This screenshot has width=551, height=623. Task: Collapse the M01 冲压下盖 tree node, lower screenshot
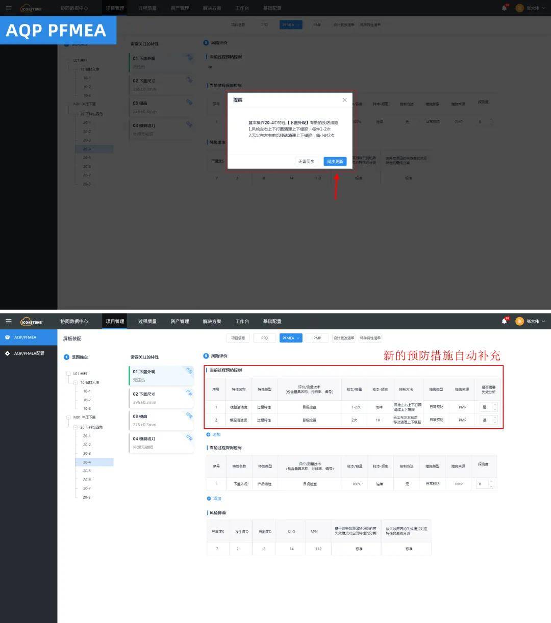tap(69, 417)
